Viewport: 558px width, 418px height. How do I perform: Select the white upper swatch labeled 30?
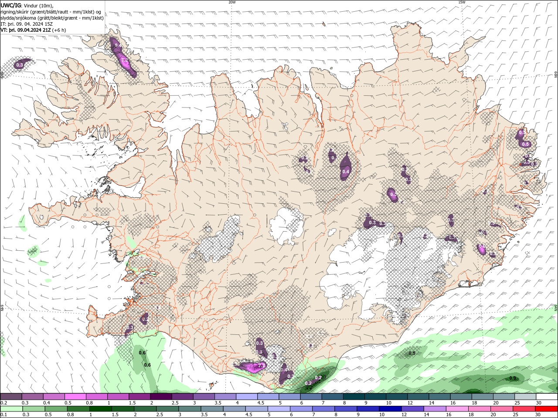tap(547, 397)
